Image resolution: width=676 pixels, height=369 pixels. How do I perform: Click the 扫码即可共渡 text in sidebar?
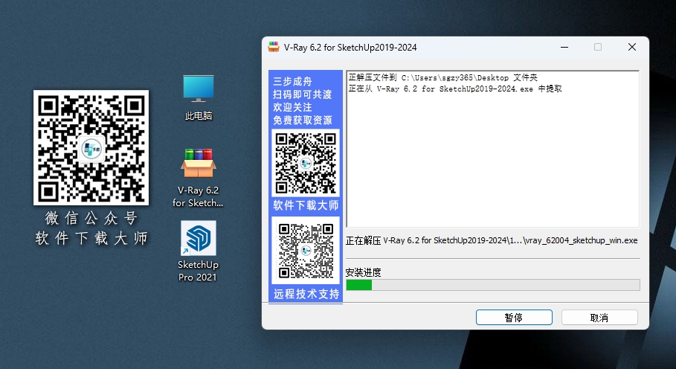coord(303,94)
